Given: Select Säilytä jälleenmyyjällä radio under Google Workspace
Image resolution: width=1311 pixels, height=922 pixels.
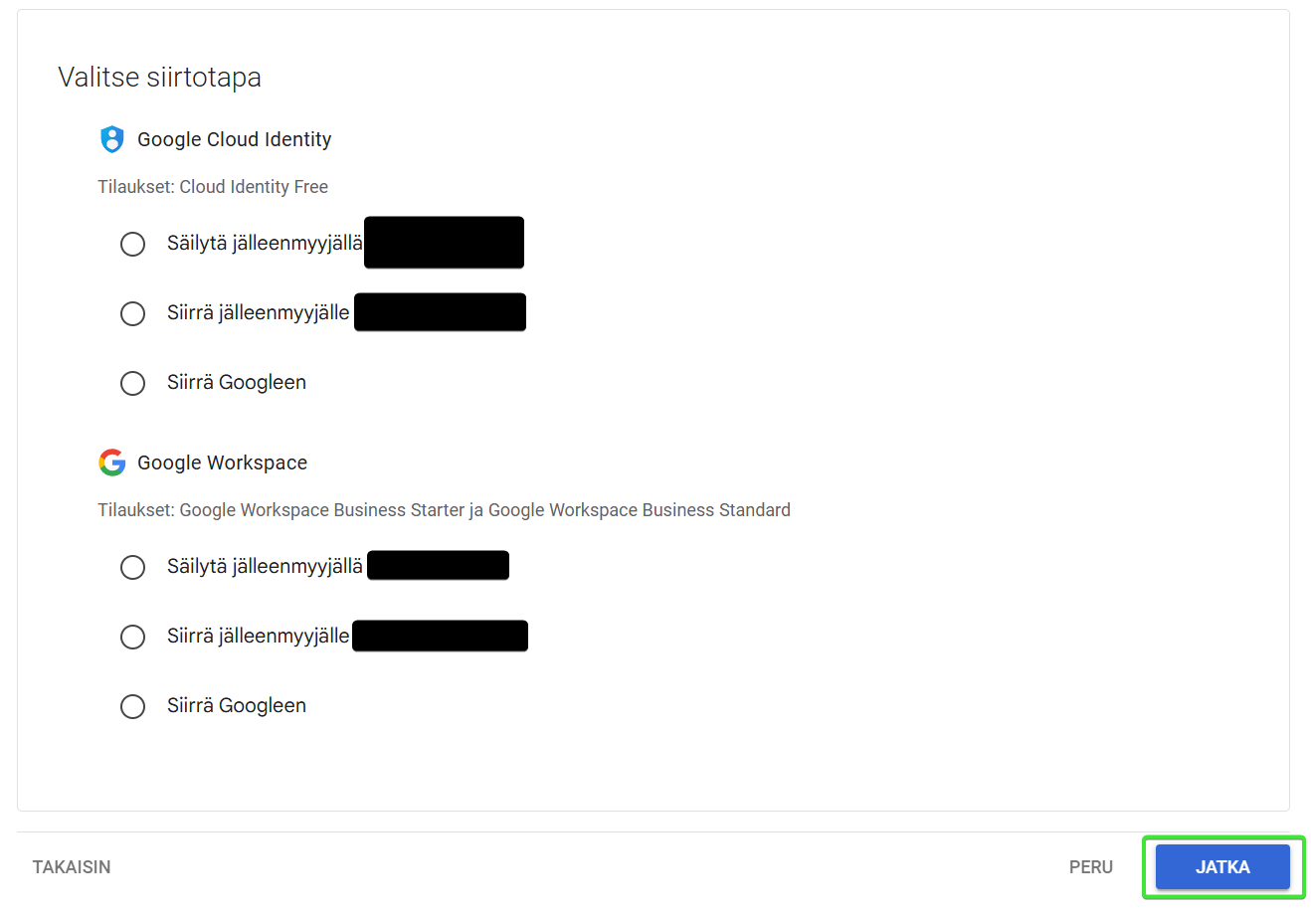Looking at the screenshot, I should point(132,567).
